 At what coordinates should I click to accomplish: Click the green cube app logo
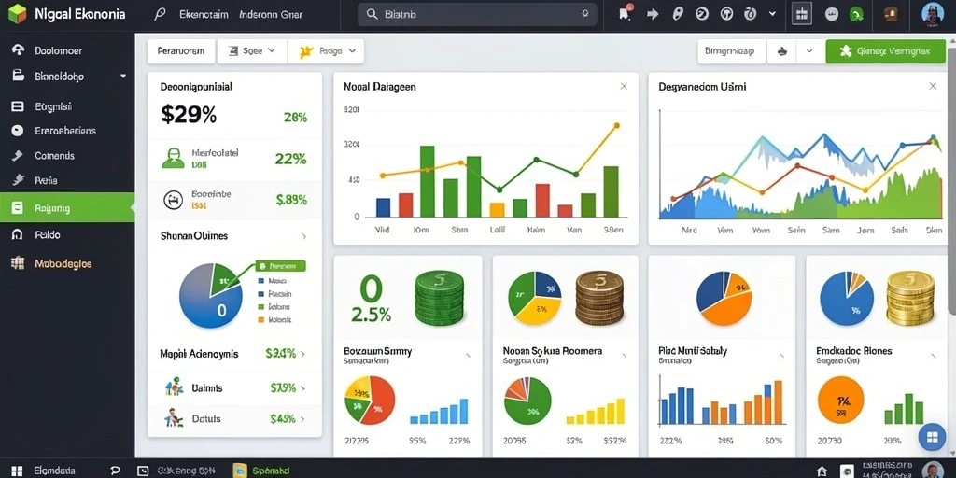point(17,13)
